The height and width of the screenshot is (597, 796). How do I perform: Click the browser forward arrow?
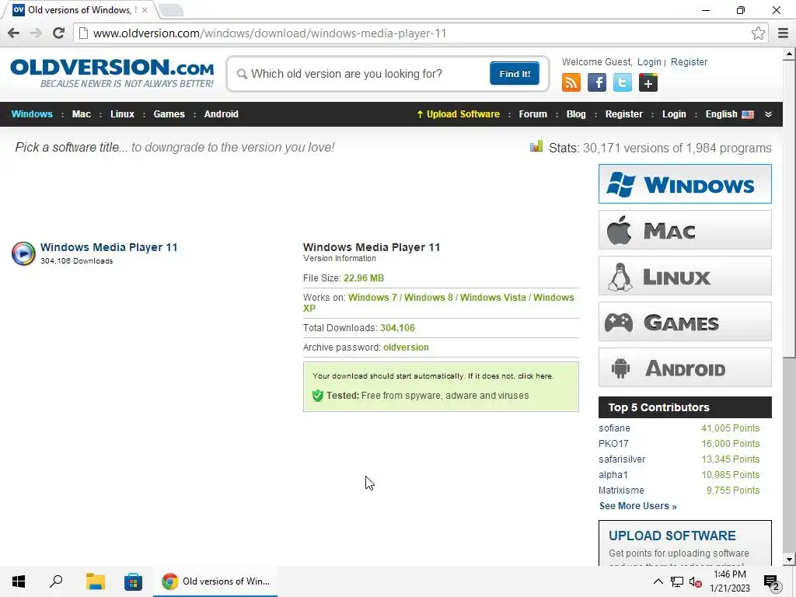[36, 33]
